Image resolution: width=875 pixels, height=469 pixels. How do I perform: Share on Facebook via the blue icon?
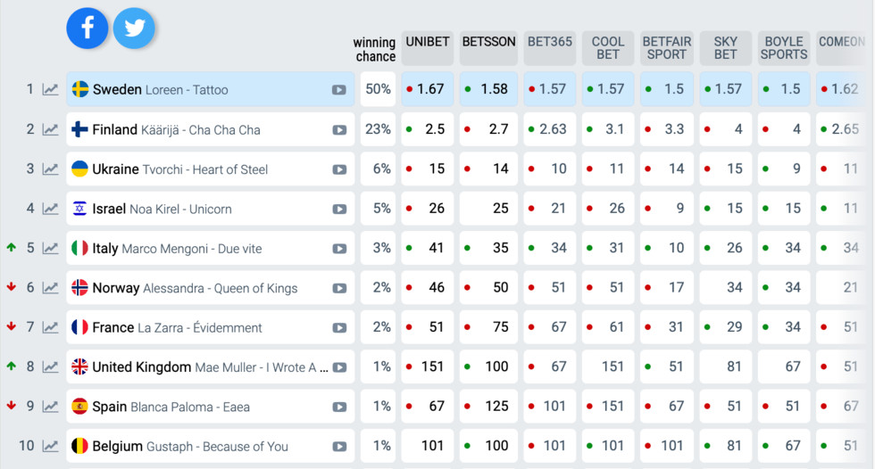click(87, 29)
